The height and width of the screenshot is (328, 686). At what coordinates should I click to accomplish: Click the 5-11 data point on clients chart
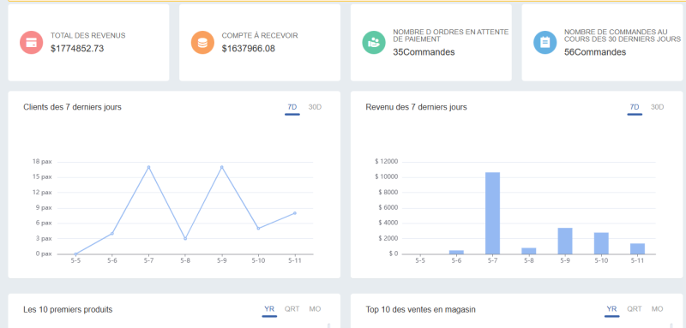(x=295, y=213)
